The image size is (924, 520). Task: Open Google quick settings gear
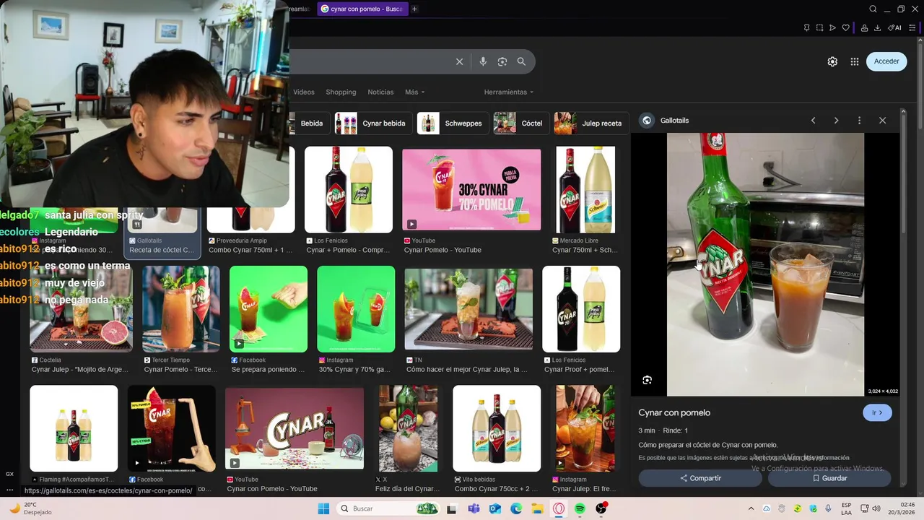(832, 61)
